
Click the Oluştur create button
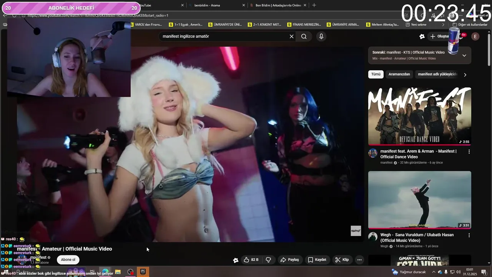439,37
